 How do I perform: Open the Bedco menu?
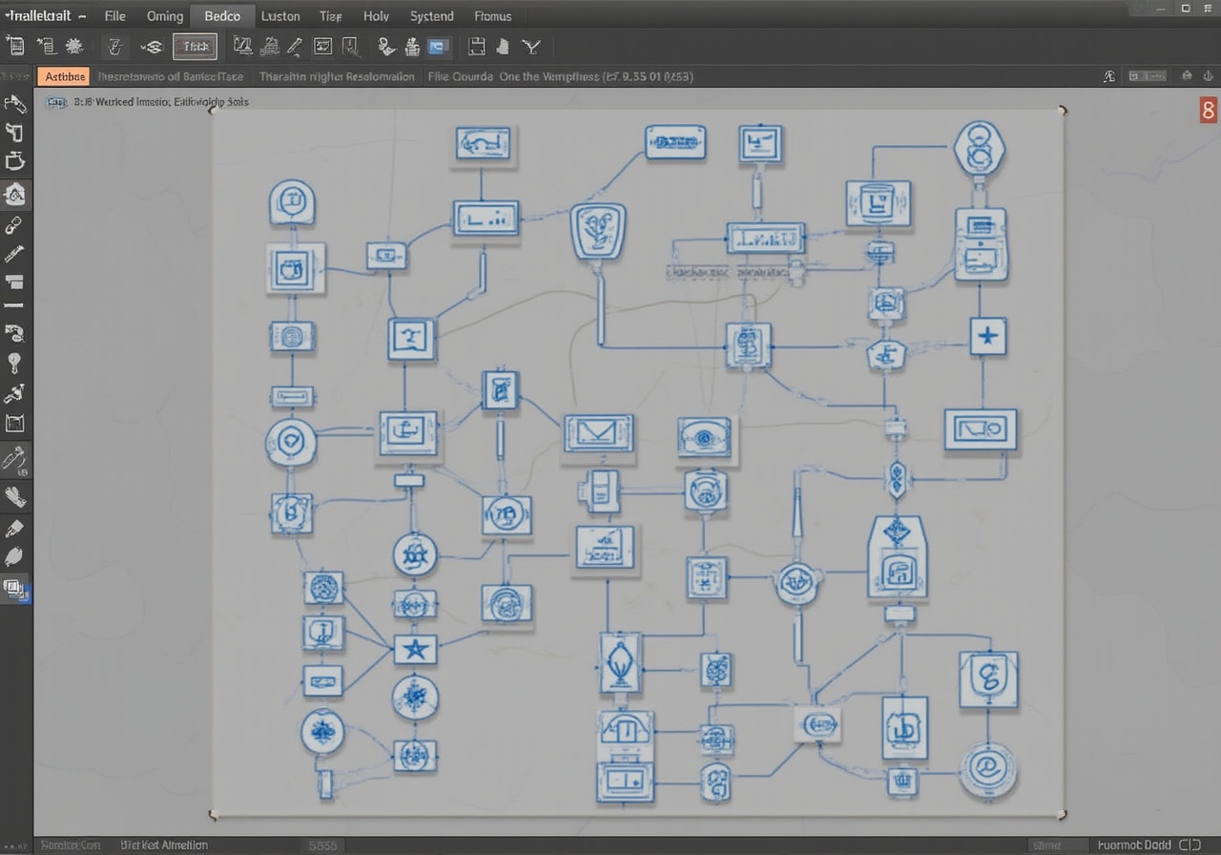point(222,15)
